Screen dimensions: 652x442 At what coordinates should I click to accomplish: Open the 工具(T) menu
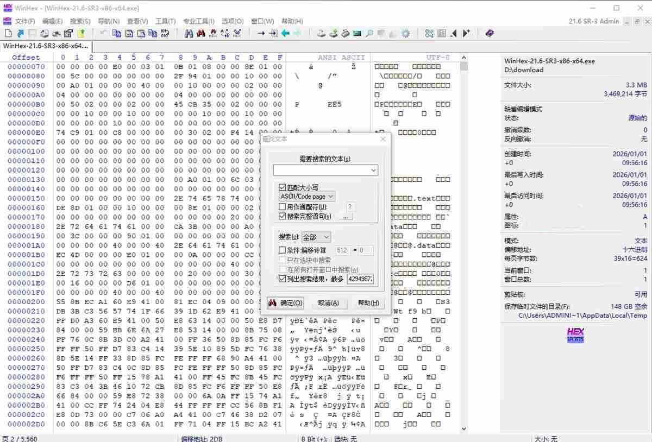(165, 21)
